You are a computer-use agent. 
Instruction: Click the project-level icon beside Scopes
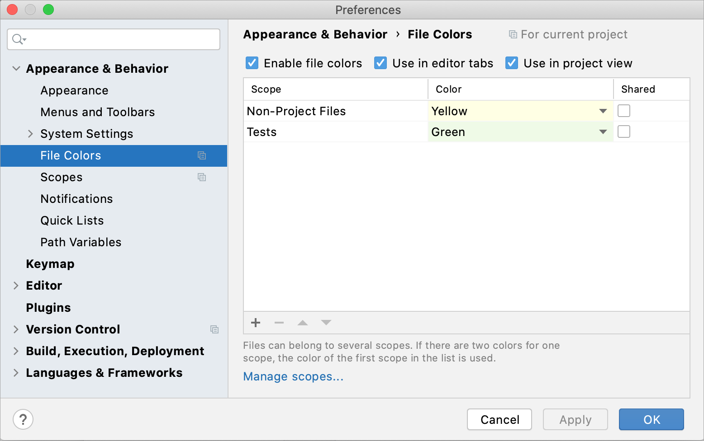pos(202,177)
